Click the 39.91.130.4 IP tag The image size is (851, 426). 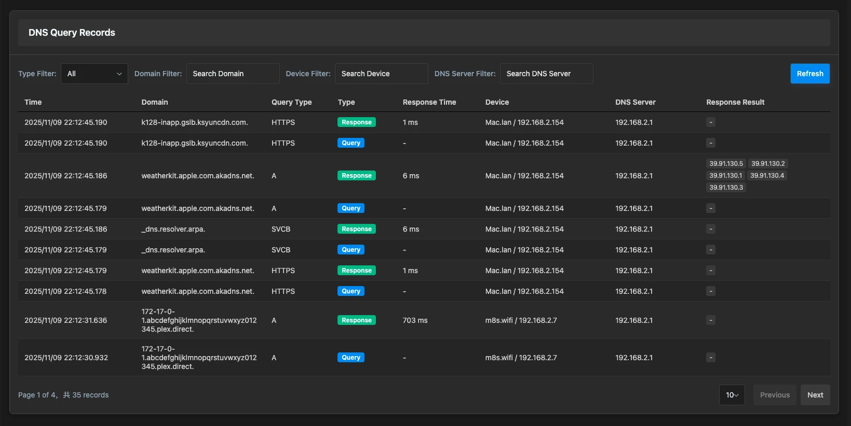767,176
